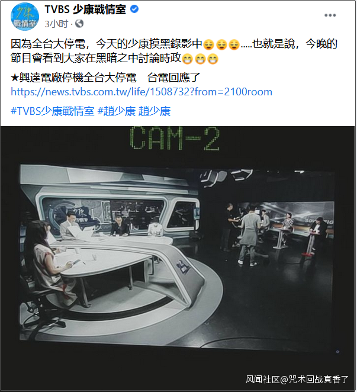
Task: Click the group standing at right tables
Action: click(x=274, y=233)
